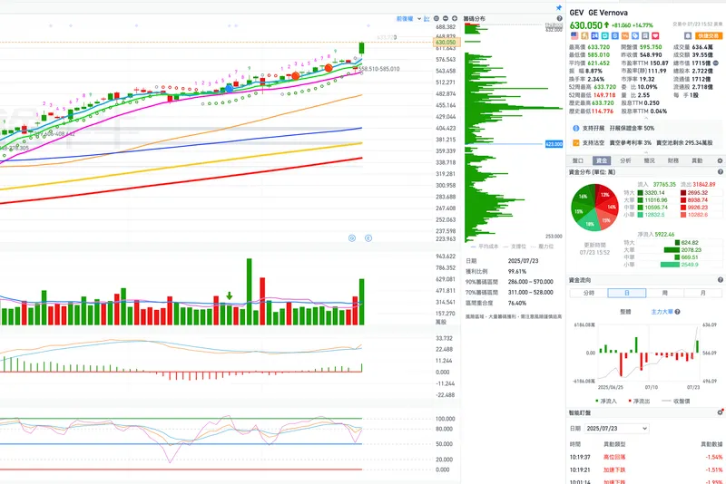Click the zoom-in plus icon on chart toolbar
The height and width of the screenshot is (484, 726).
[455, 18]
